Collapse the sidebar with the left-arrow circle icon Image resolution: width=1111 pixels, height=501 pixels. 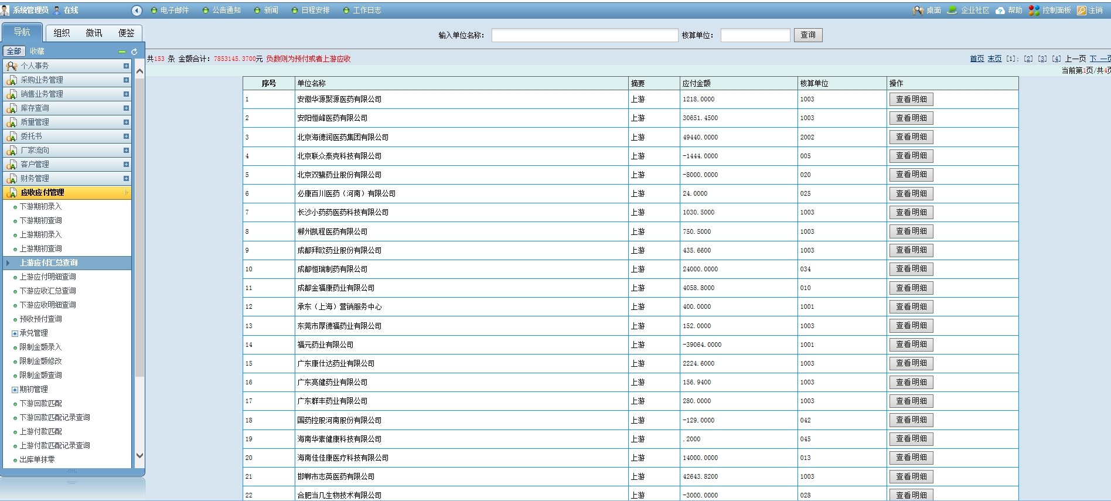coord(137,11)
